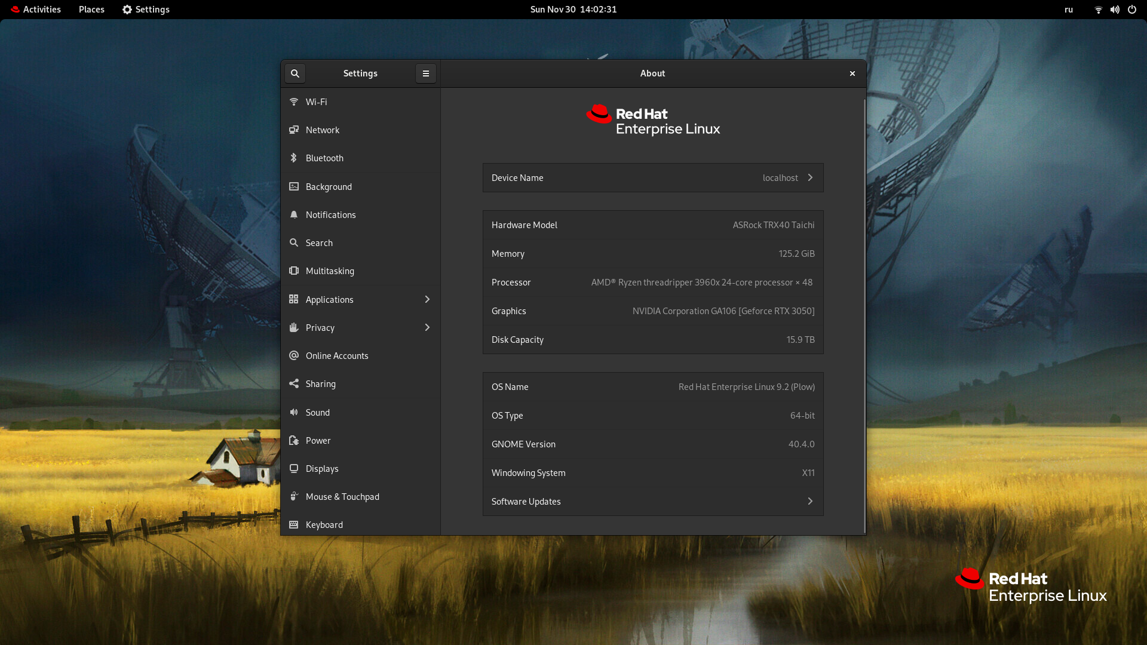Click the search icon in Settings header
Viewport: 1147px width, 645px height.
[295, 73]
